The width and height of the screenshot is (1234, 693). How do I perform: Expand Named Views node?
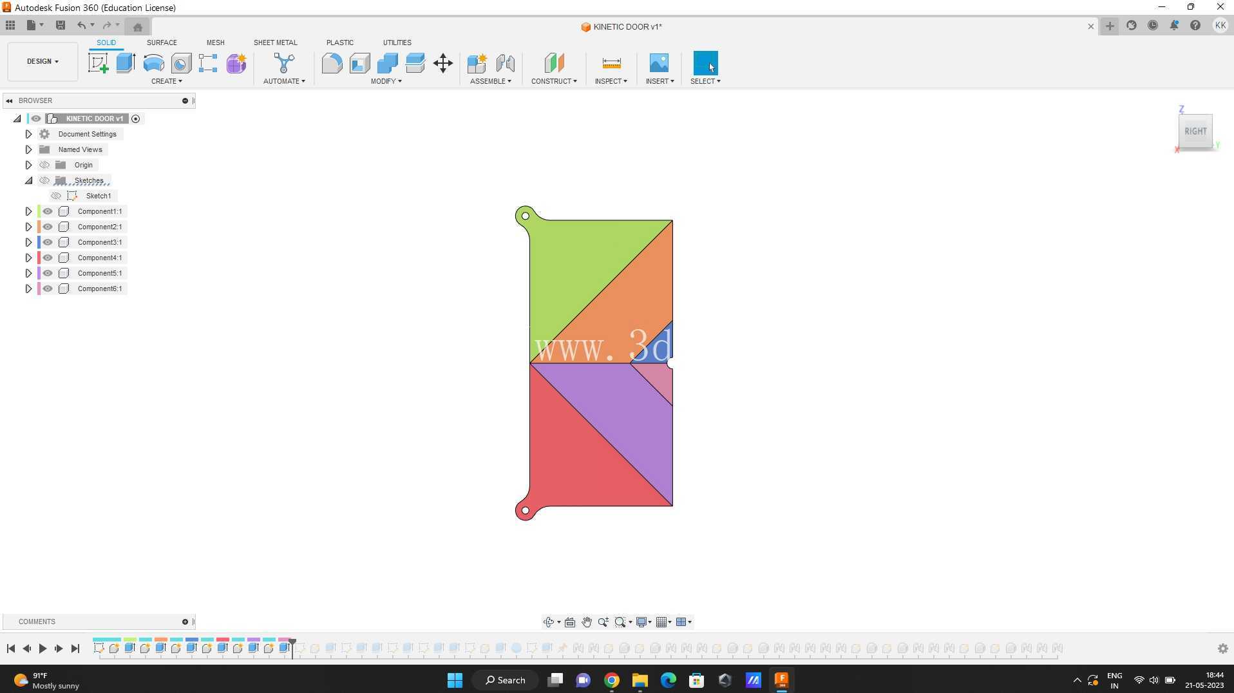click(28, 149)
